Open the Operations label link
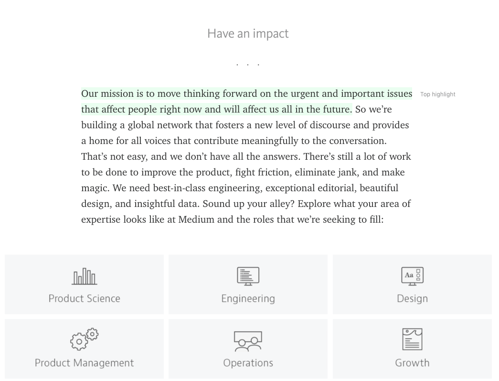The image size is (499, 381). 248,363
